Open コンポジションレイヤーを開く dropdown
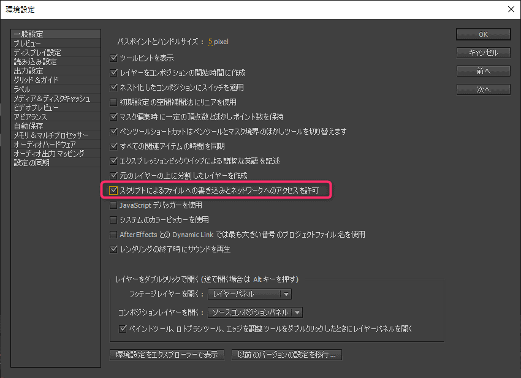The height and width of the screenshot is (378, 521). coord(255,312)
